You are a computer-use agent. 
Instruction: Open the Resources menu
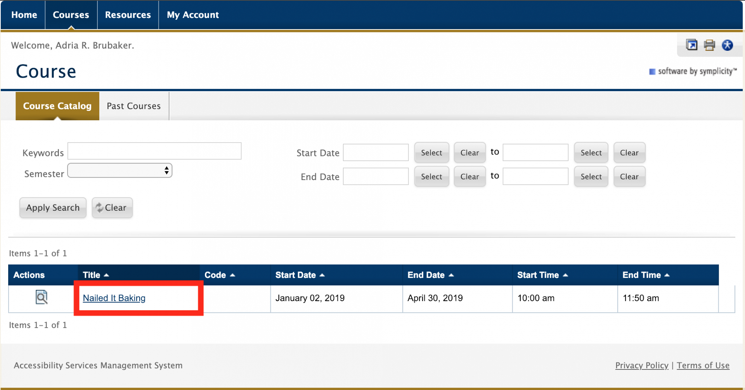pos(128,15)
